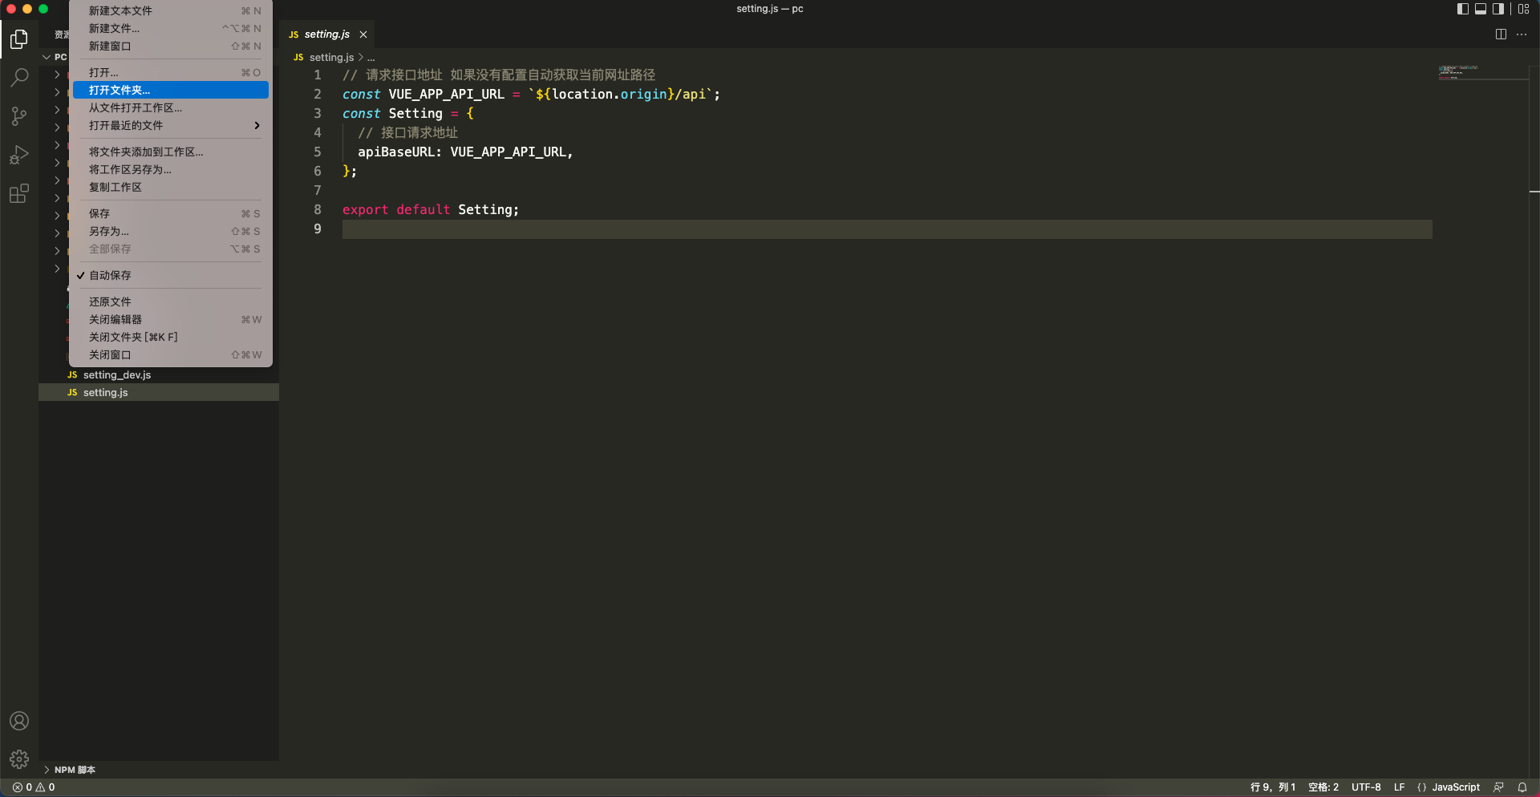Choose 复制工作区 menu entry
The width and height of the screenshot is (1540, 797).
[169, 188]
